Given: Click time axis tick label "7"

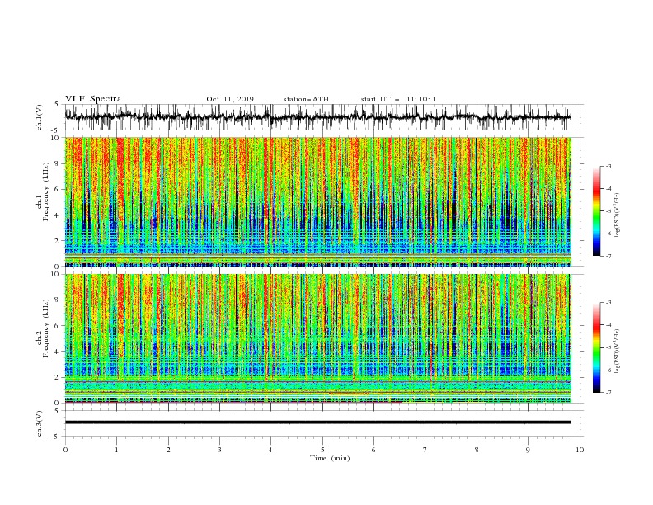Looking at the screenshot, I should (x=425, y=450).
